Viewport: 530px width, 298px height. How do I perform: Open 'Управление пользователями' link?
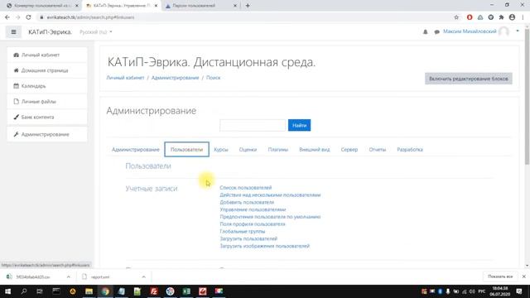[253, 209]
